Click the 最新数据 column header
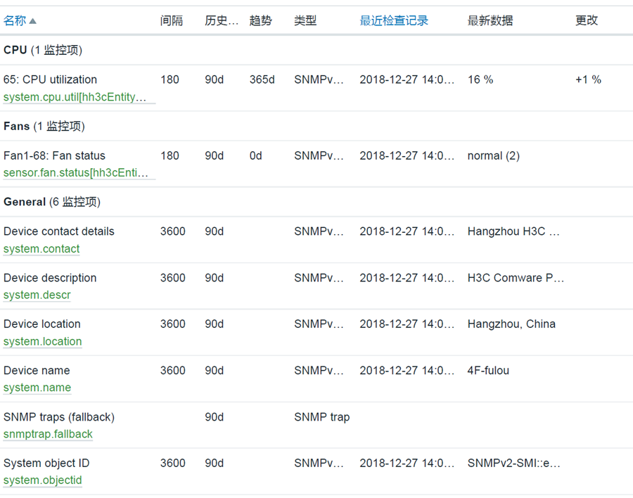 pos(490,20)
